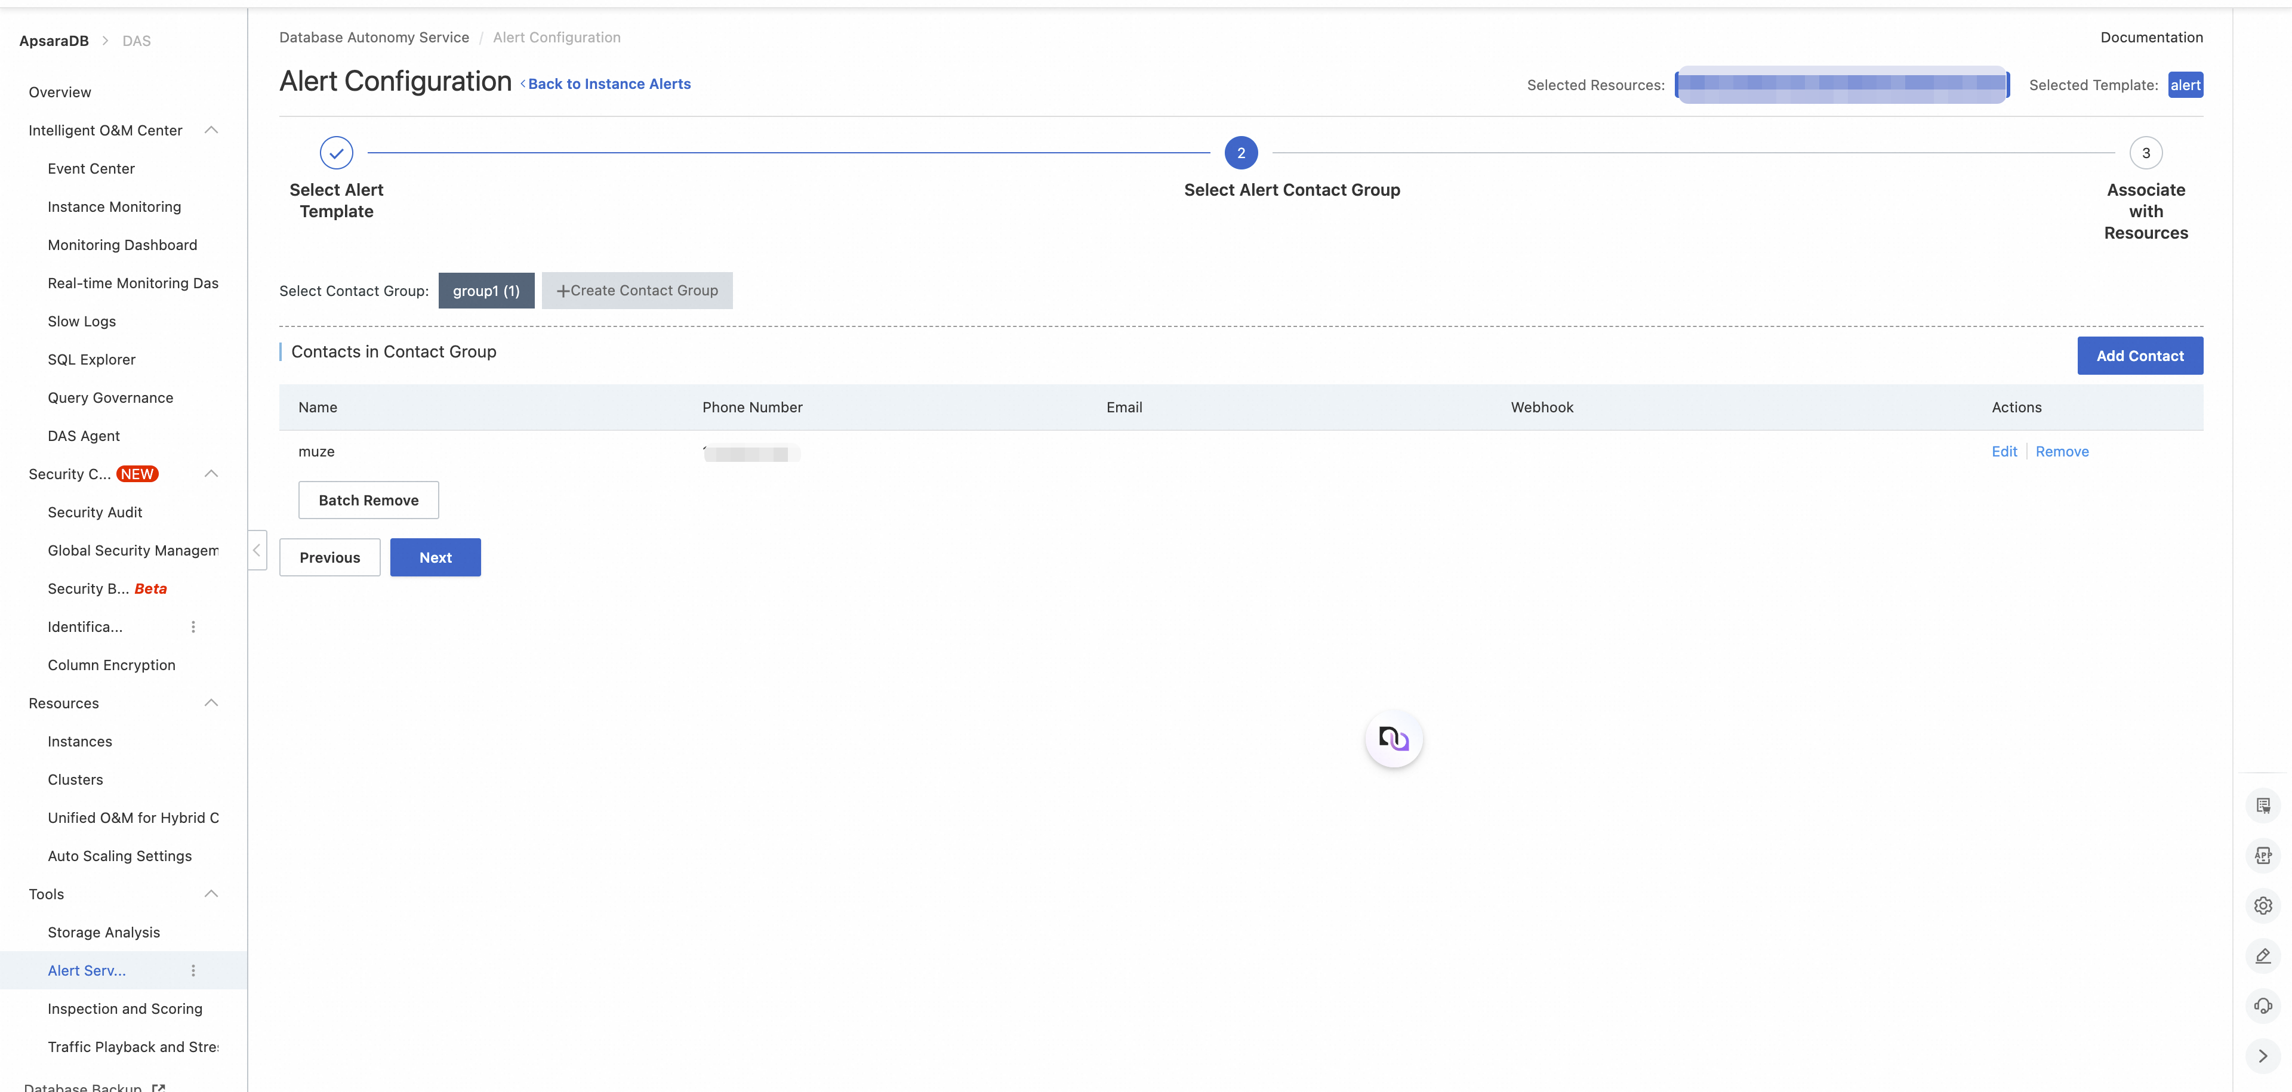Open the Documentation link

point(2151,38)
